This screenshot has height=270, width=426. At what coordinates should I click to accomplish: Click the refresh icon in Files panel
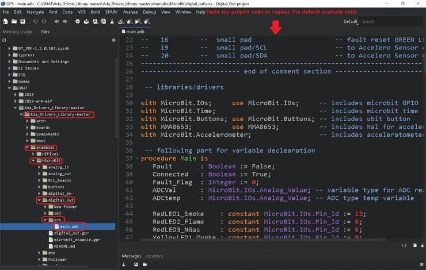click(x=5, y=41)
